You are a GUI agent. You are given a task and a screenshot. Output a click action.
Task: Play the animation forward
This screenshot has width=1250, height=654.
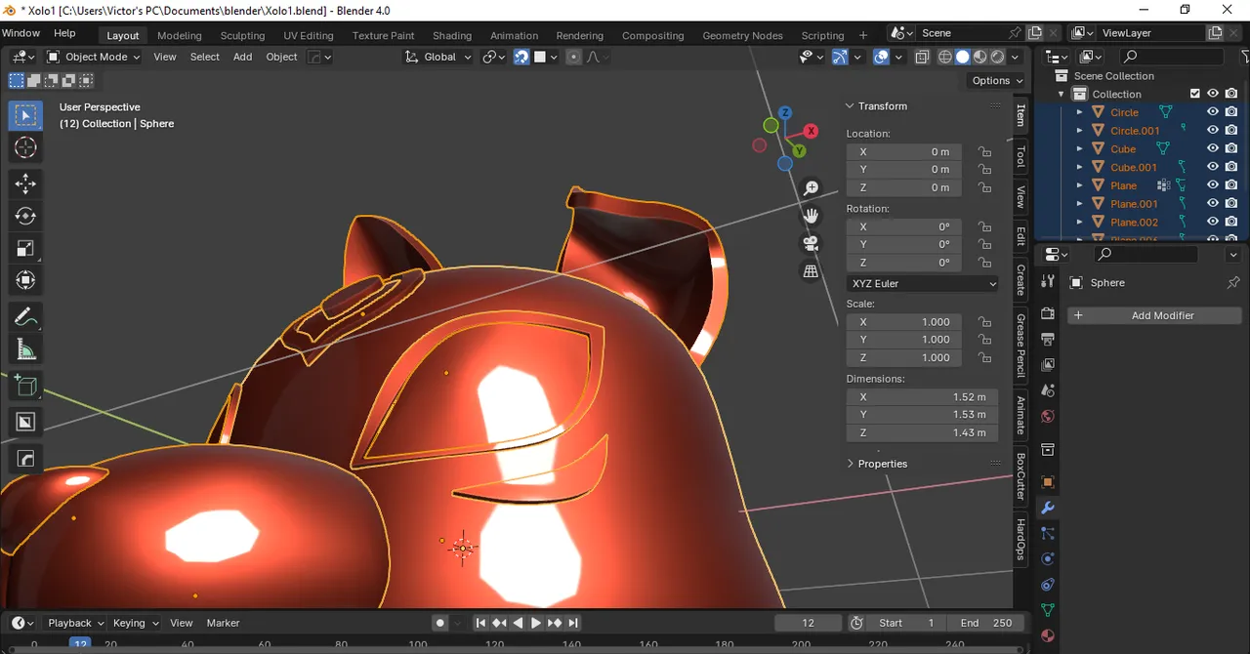[536, 623]
